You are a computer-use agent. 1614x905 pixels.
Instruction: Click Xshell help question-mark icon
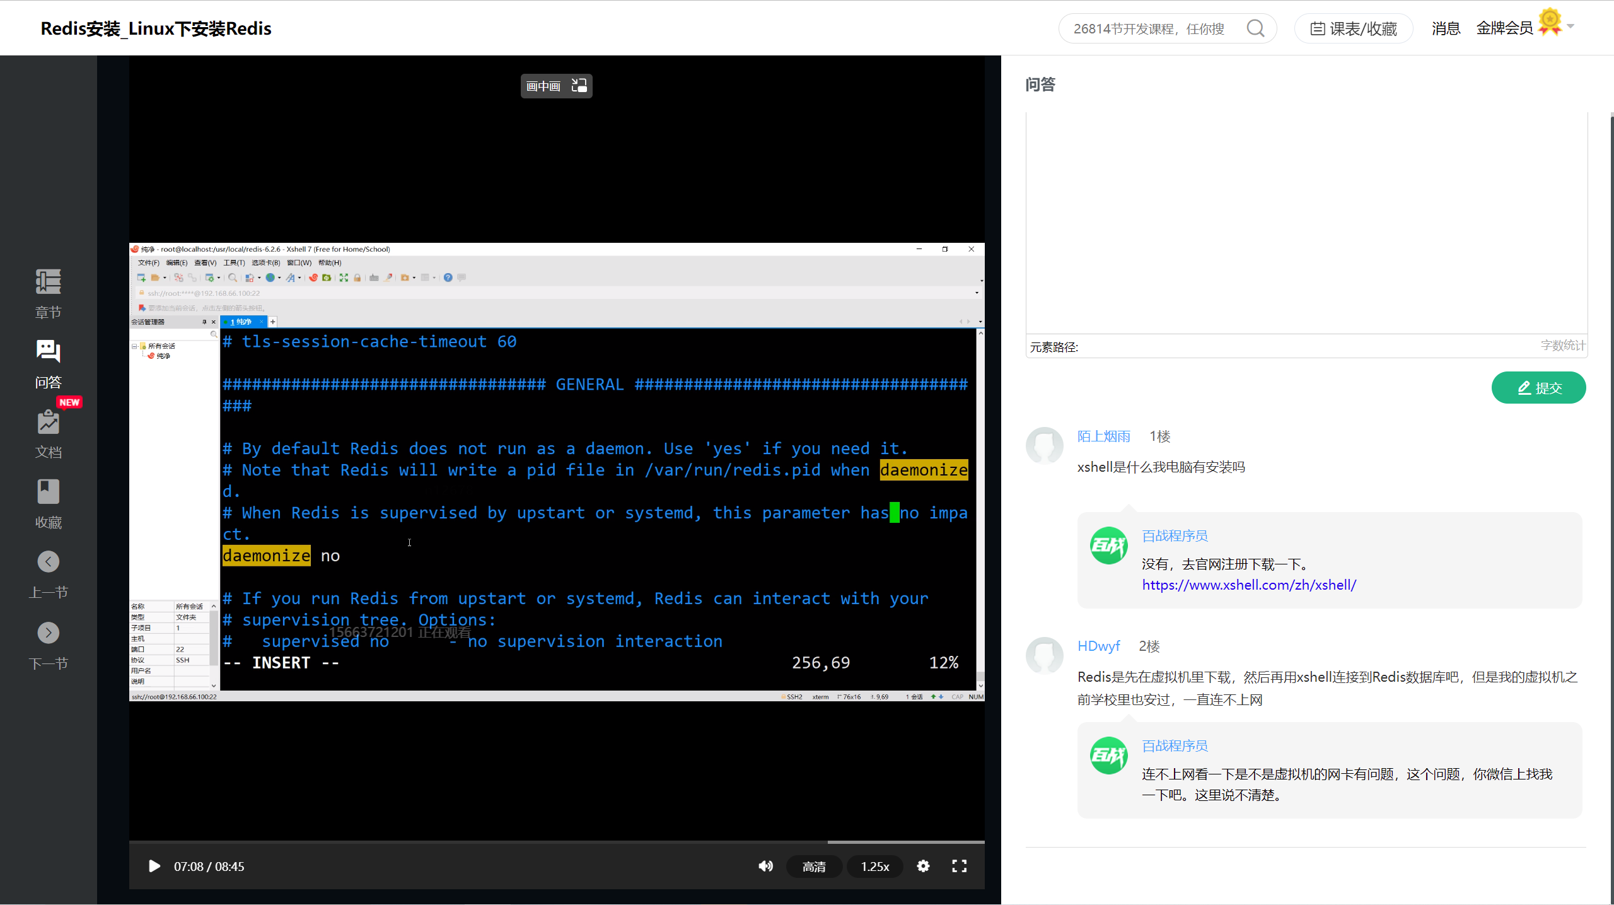pos(448,277)
